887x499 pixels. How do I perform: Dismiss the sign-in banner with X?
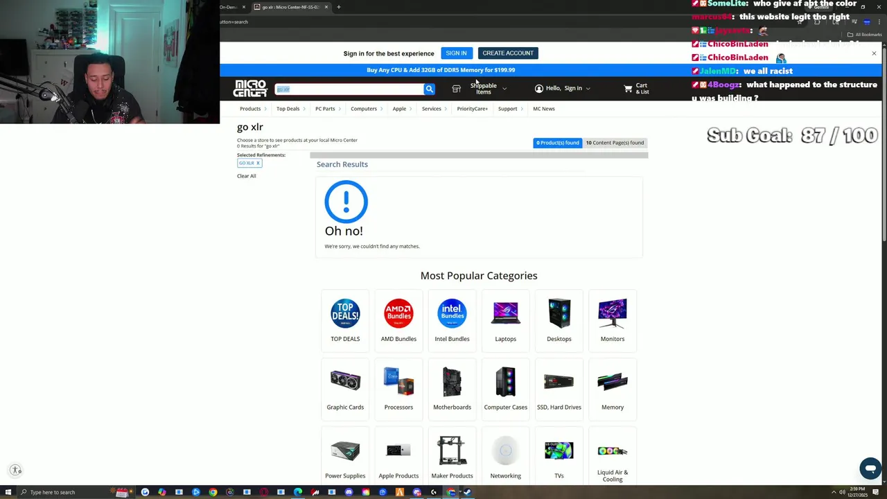[874, 53]
